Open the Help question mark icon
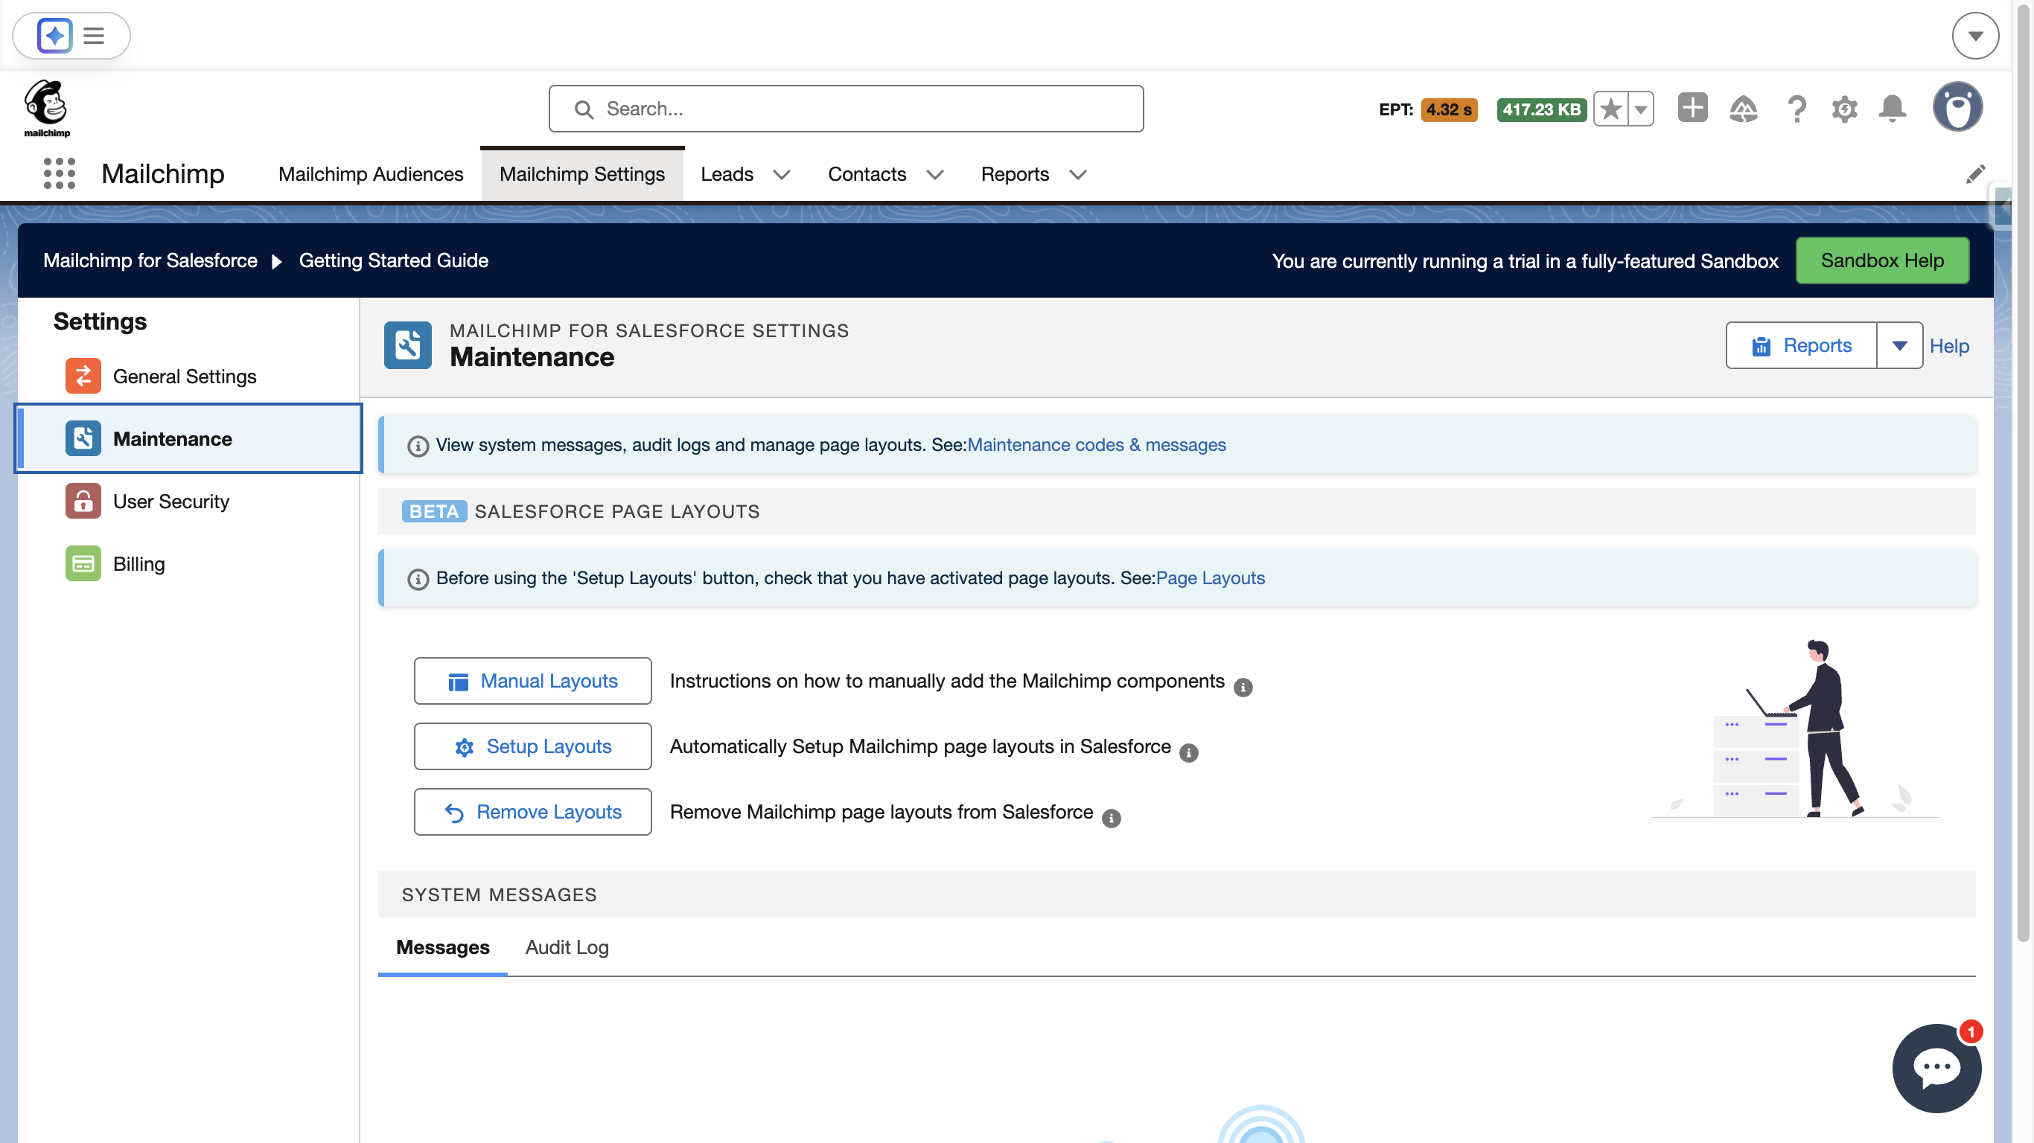The height and width of the screenshot is (1143, 2034). click(1797, 109)
